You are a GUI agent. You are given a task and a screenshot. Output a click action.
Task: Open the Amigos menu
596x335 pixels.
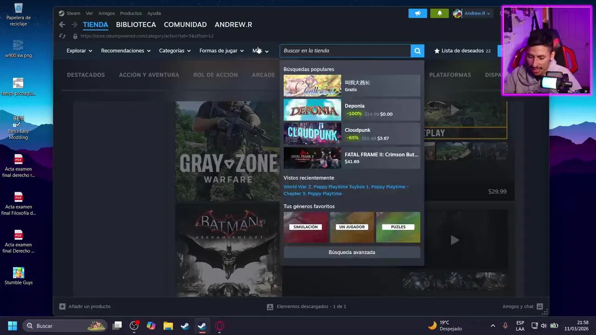(x=107, y=13)
